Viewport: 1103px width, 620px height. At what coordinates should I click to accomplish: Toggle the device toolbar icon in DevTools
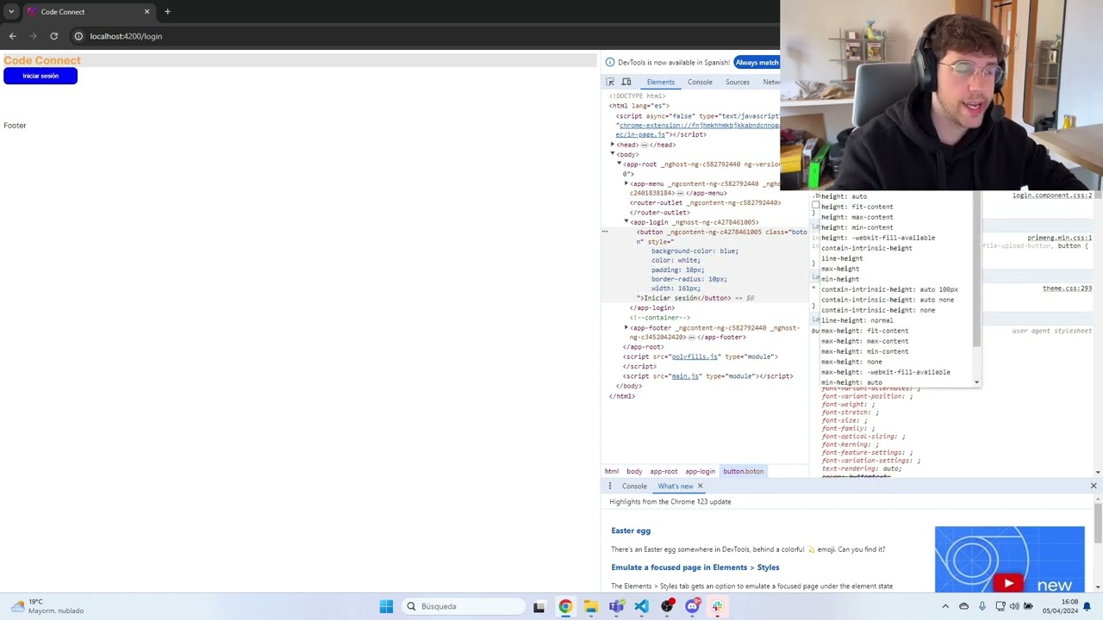point(626,82)
